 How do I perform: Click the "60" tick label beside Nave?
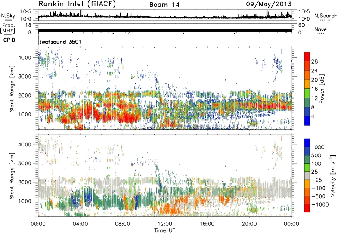coord(301,25)
